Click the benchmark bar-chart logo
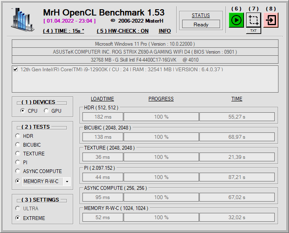This screenshot has height=233, width=289. coord(23,19)
